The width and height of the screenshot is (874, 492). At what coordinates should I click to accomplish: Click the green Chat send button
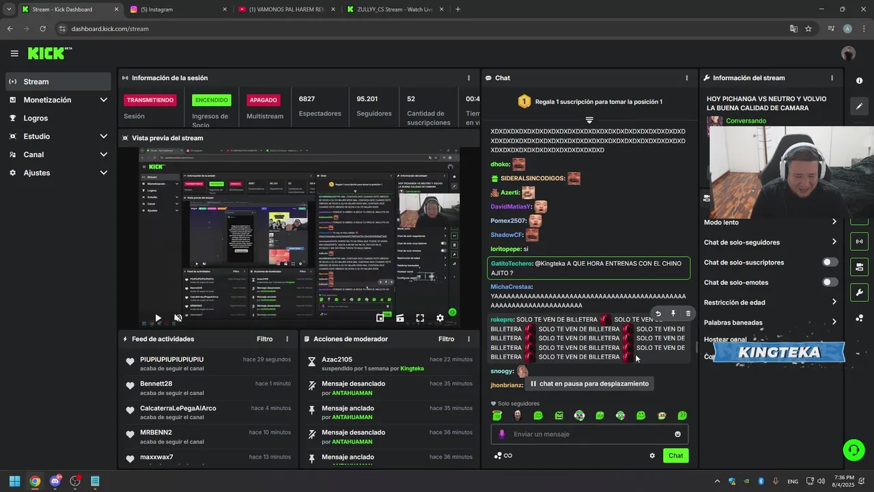pyautogui.click(x=675, y=456)
